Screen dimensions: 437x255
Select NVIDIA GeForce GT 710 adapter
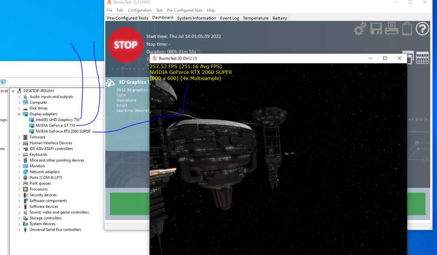55,126
